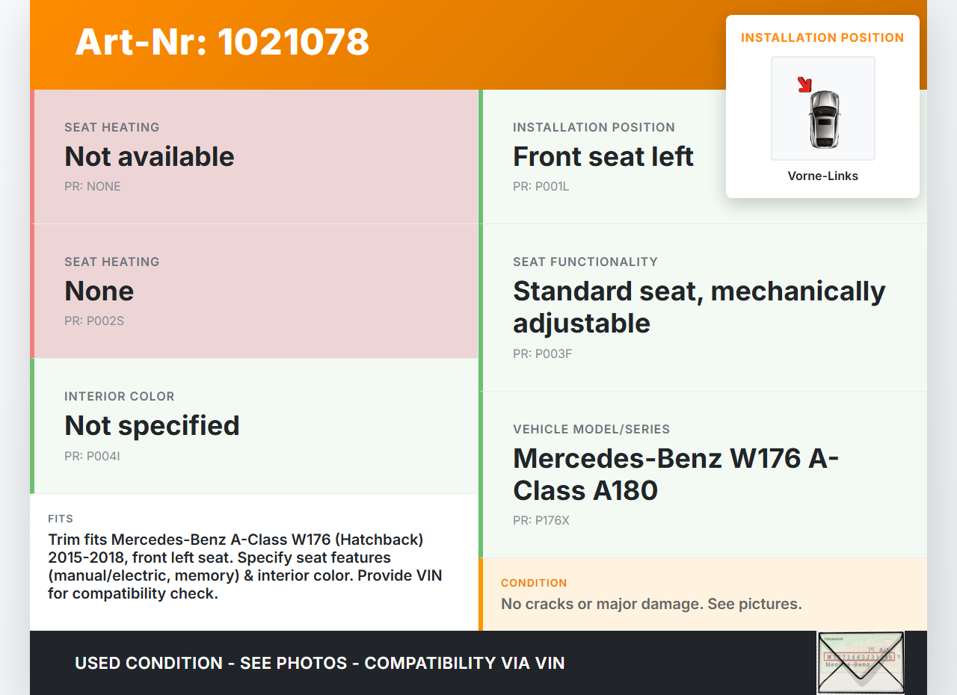Select the Mercedes-Benz W176 A-Class A180 entry
This screenshot has height=695, width=957.
point(676,474)
